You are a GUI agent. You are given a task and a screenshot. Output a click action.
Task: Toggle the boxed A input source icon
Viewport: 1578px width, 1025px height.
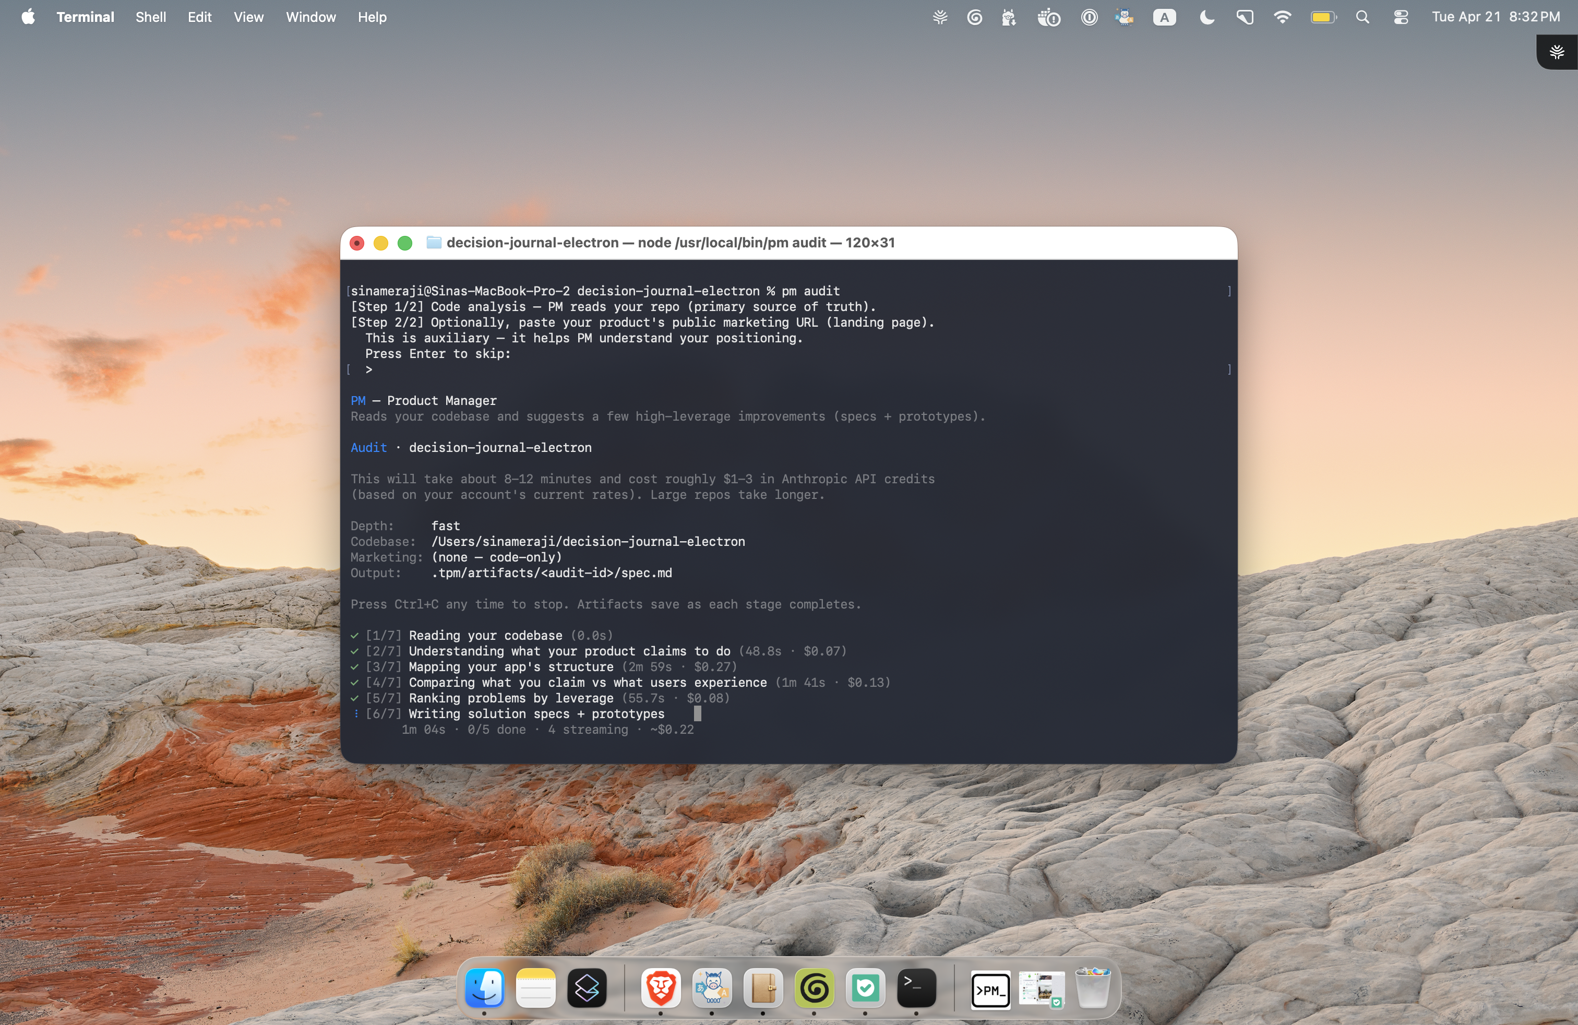point(1165,17)
